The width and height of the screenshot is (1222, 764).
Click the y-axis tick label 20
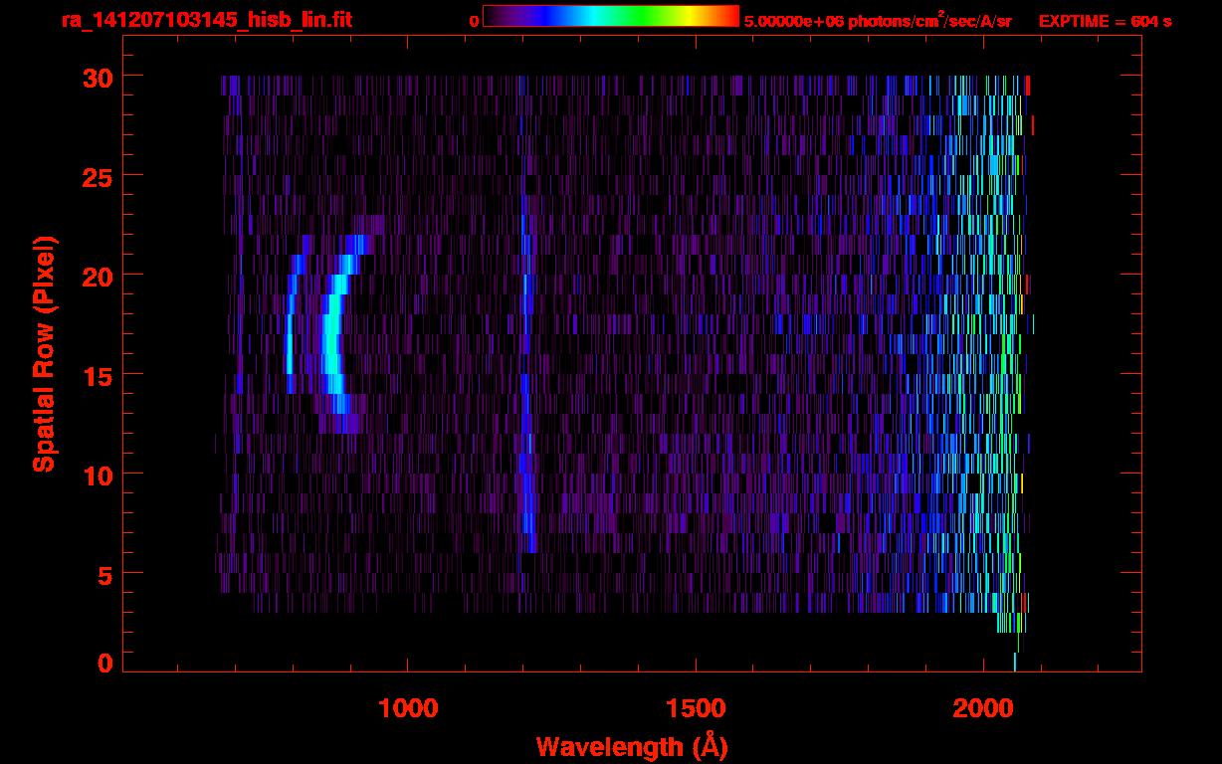tap(97, 276)
